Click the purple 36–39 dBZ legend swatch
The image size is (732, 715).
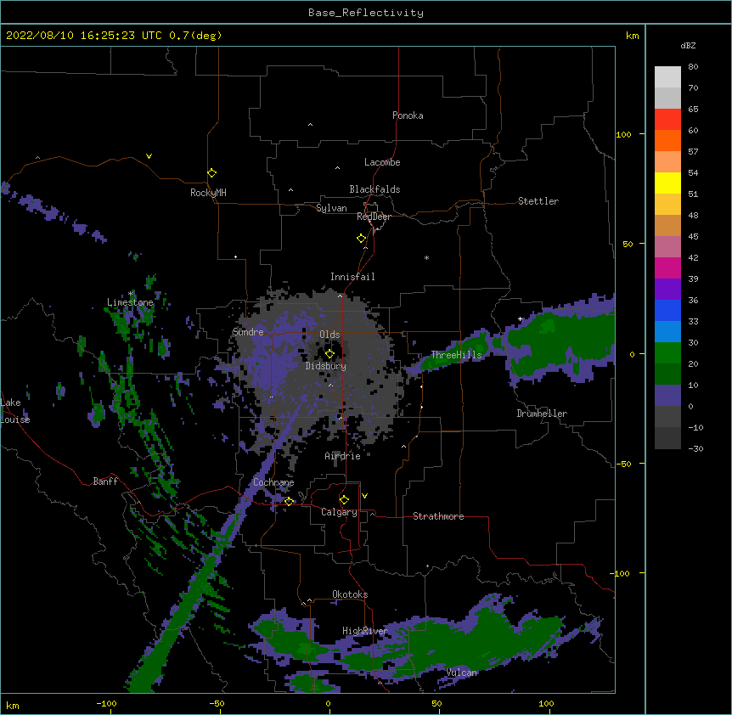(x=667, y=289)
